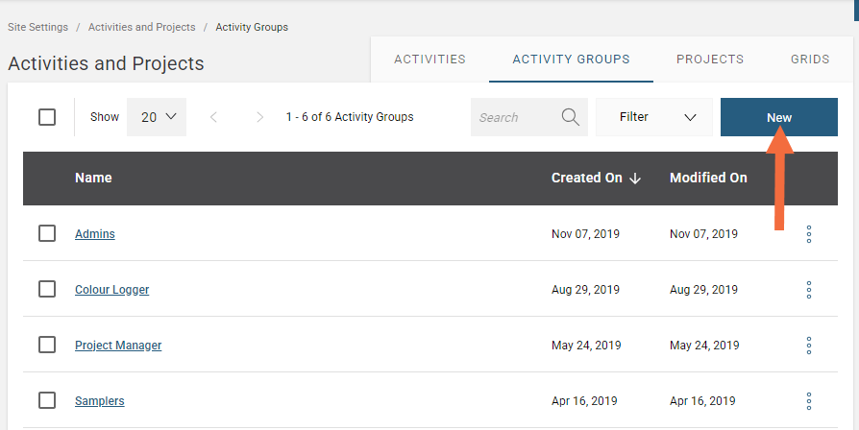Select the Project Manager row checkbox
The image size is (859, 430).
(47, 345)
